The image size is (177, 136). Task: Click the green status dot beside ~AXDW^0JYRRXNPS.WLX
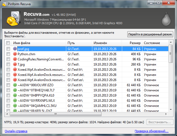(15, 100)
